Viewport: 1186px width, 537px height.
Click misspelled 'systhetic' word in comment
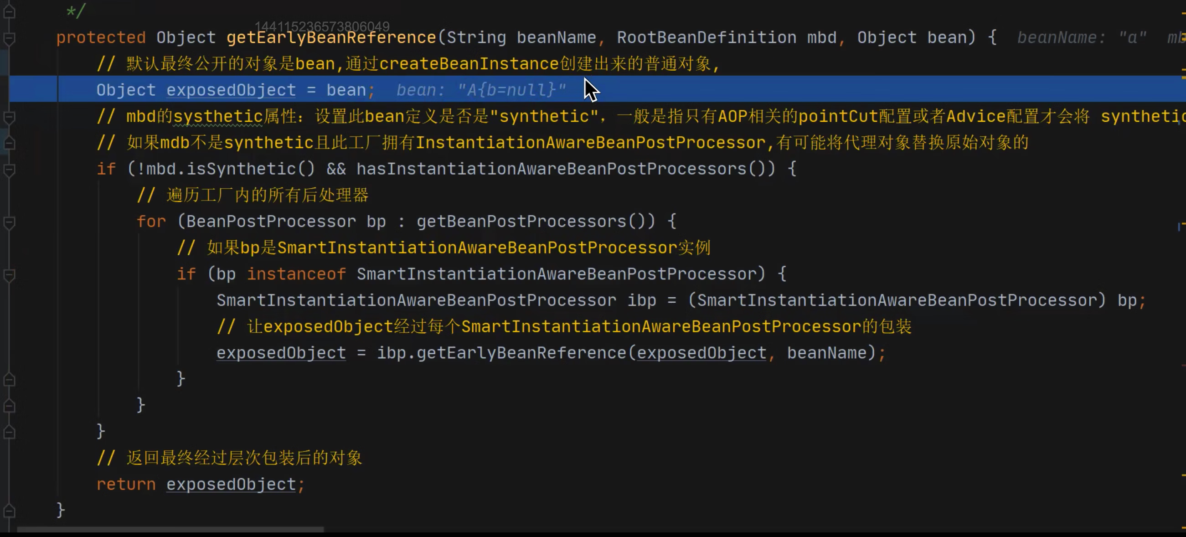pyautogui.click(x=218, y=116)
